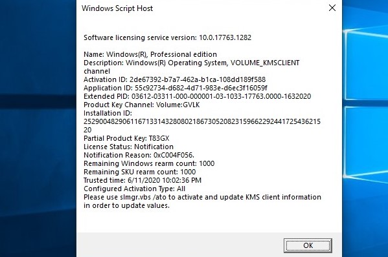Click the 'Installation ID:' label

(108, 113)
